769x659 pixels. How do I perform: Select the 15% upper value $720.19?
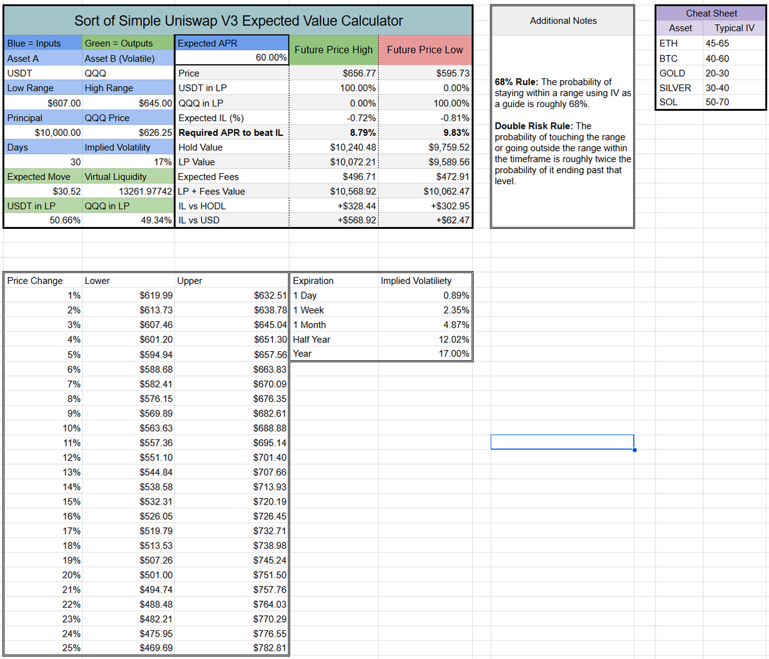pyautogui.click(x=232, y=501)
